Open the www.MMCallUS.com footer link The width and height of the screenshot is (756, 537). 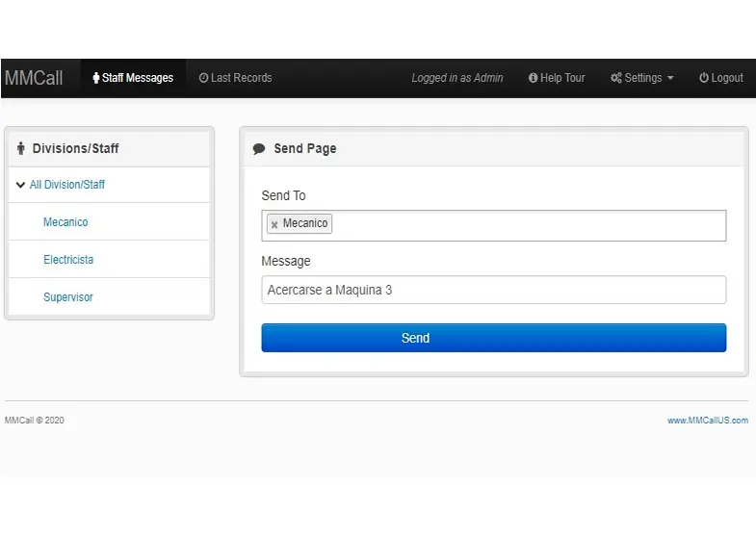pos(707,421)
